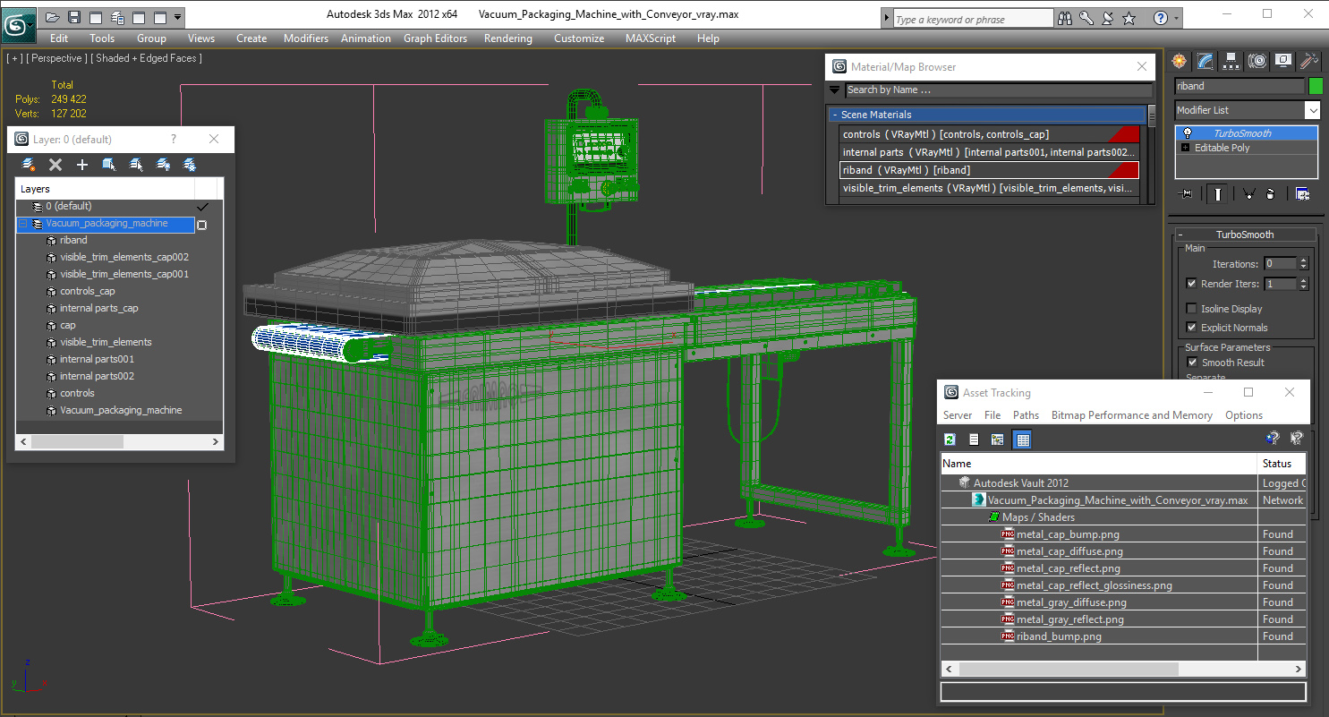The width and height of the screenshot is (1329, 717).
Task: Click the Pin Stack icon
Action: click(x=1187, y=193)
